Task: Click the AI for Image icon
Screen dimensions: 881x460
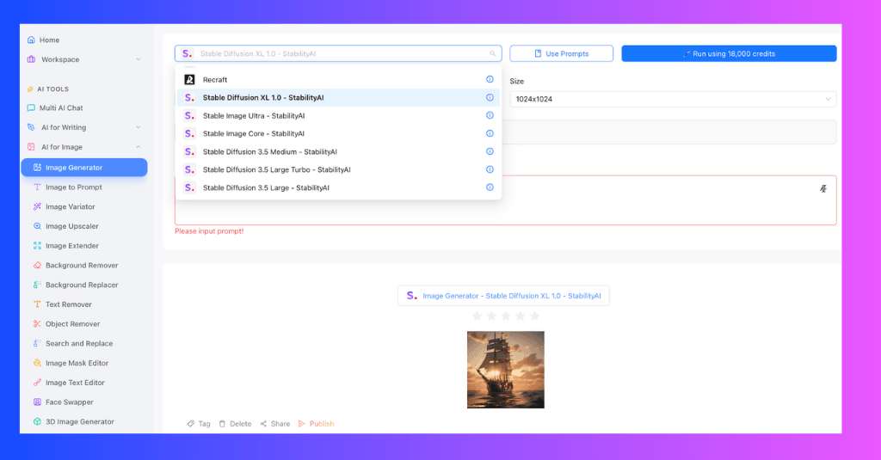Action: tap(31, 147)
